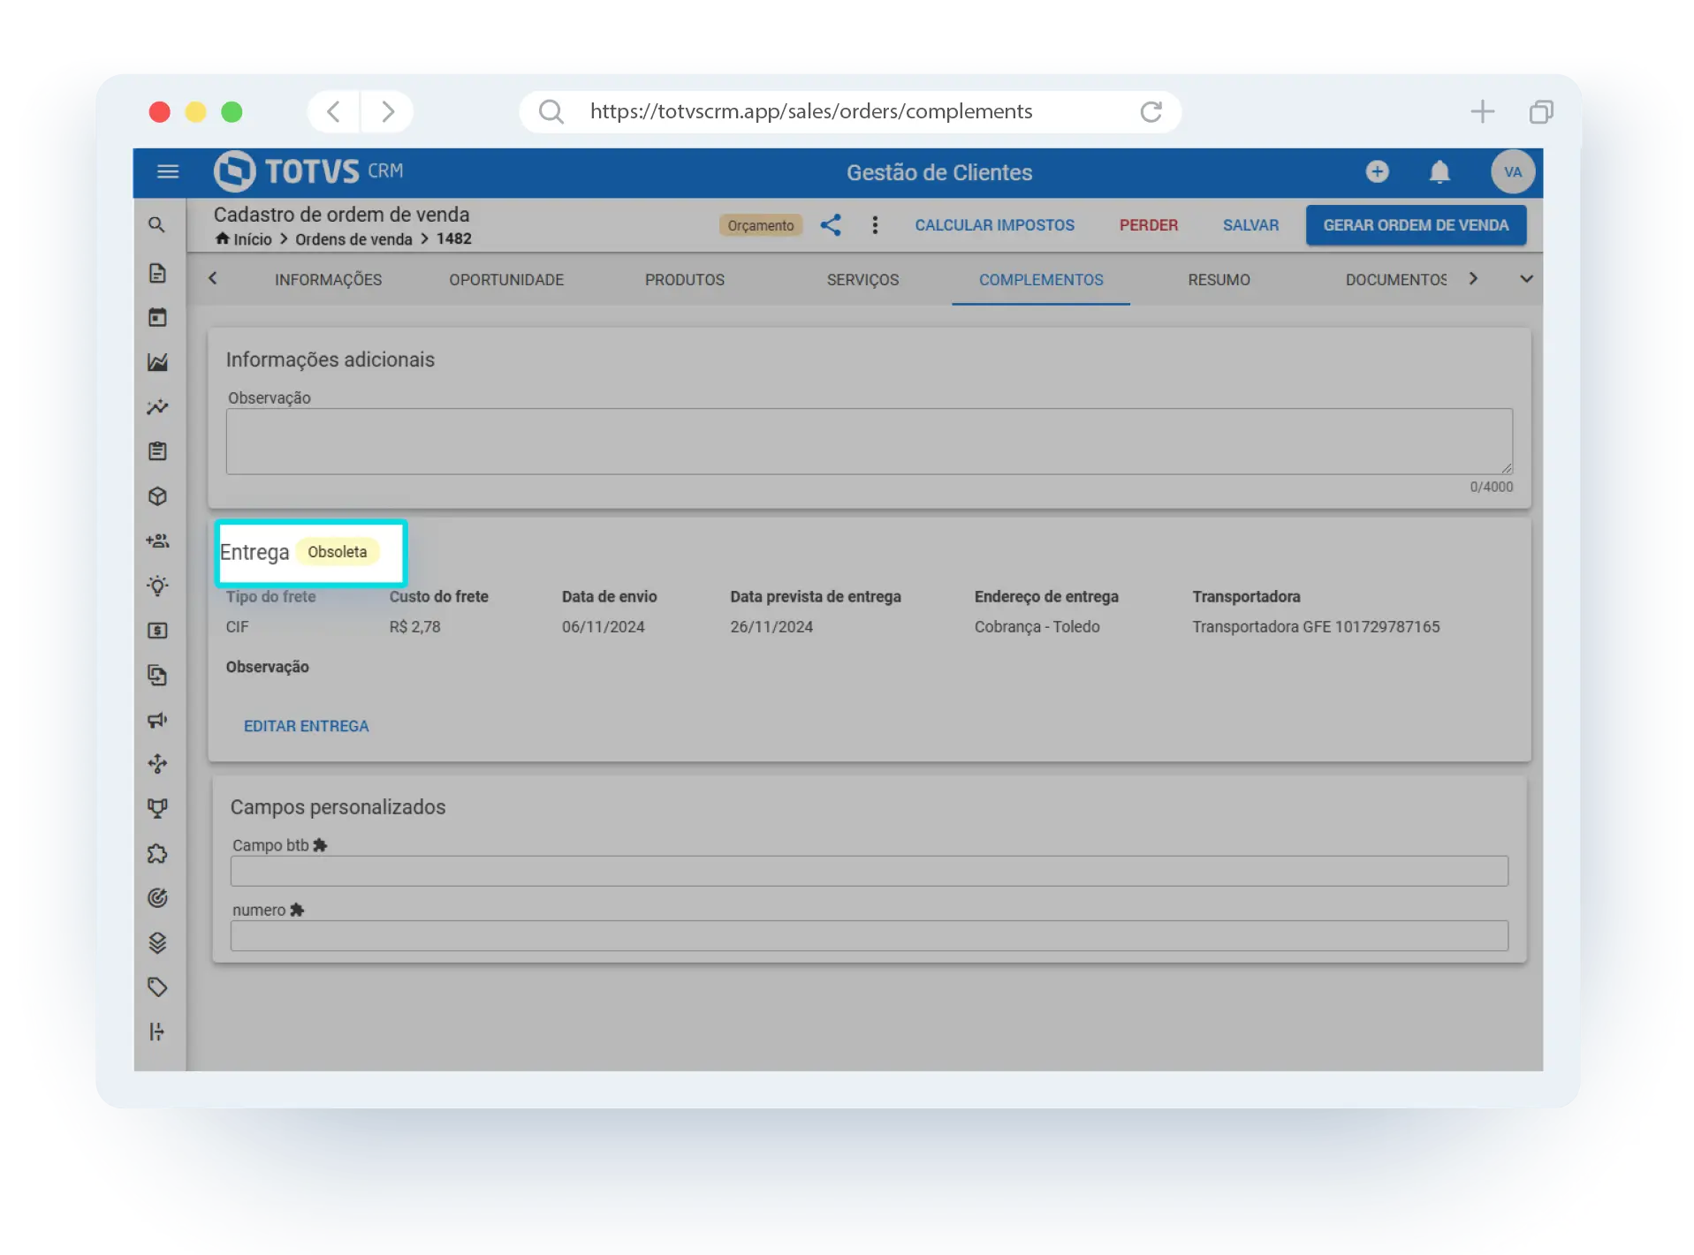Open the DOCUMENTOS tab
The width and height of the screenshot is (1694, 1255).
tap(1396, 280)
